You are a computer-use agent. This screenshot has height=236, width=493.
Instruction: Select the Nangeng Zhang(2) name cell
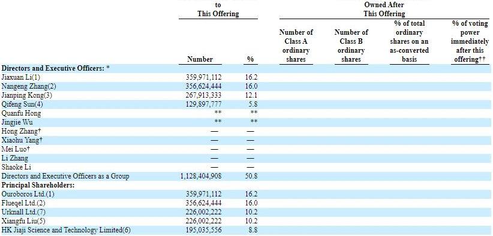[x=29, y=86]
